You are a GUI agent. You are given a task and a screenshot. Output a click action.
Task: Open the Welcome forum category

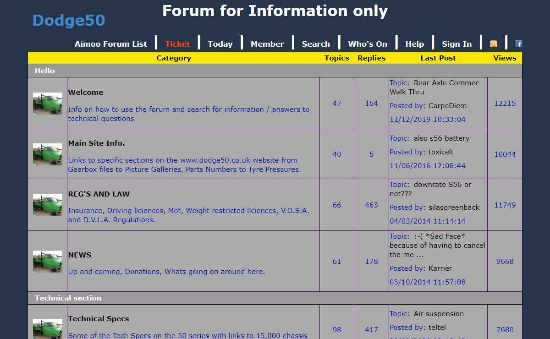pyautogui.click(x=86, y=92)
